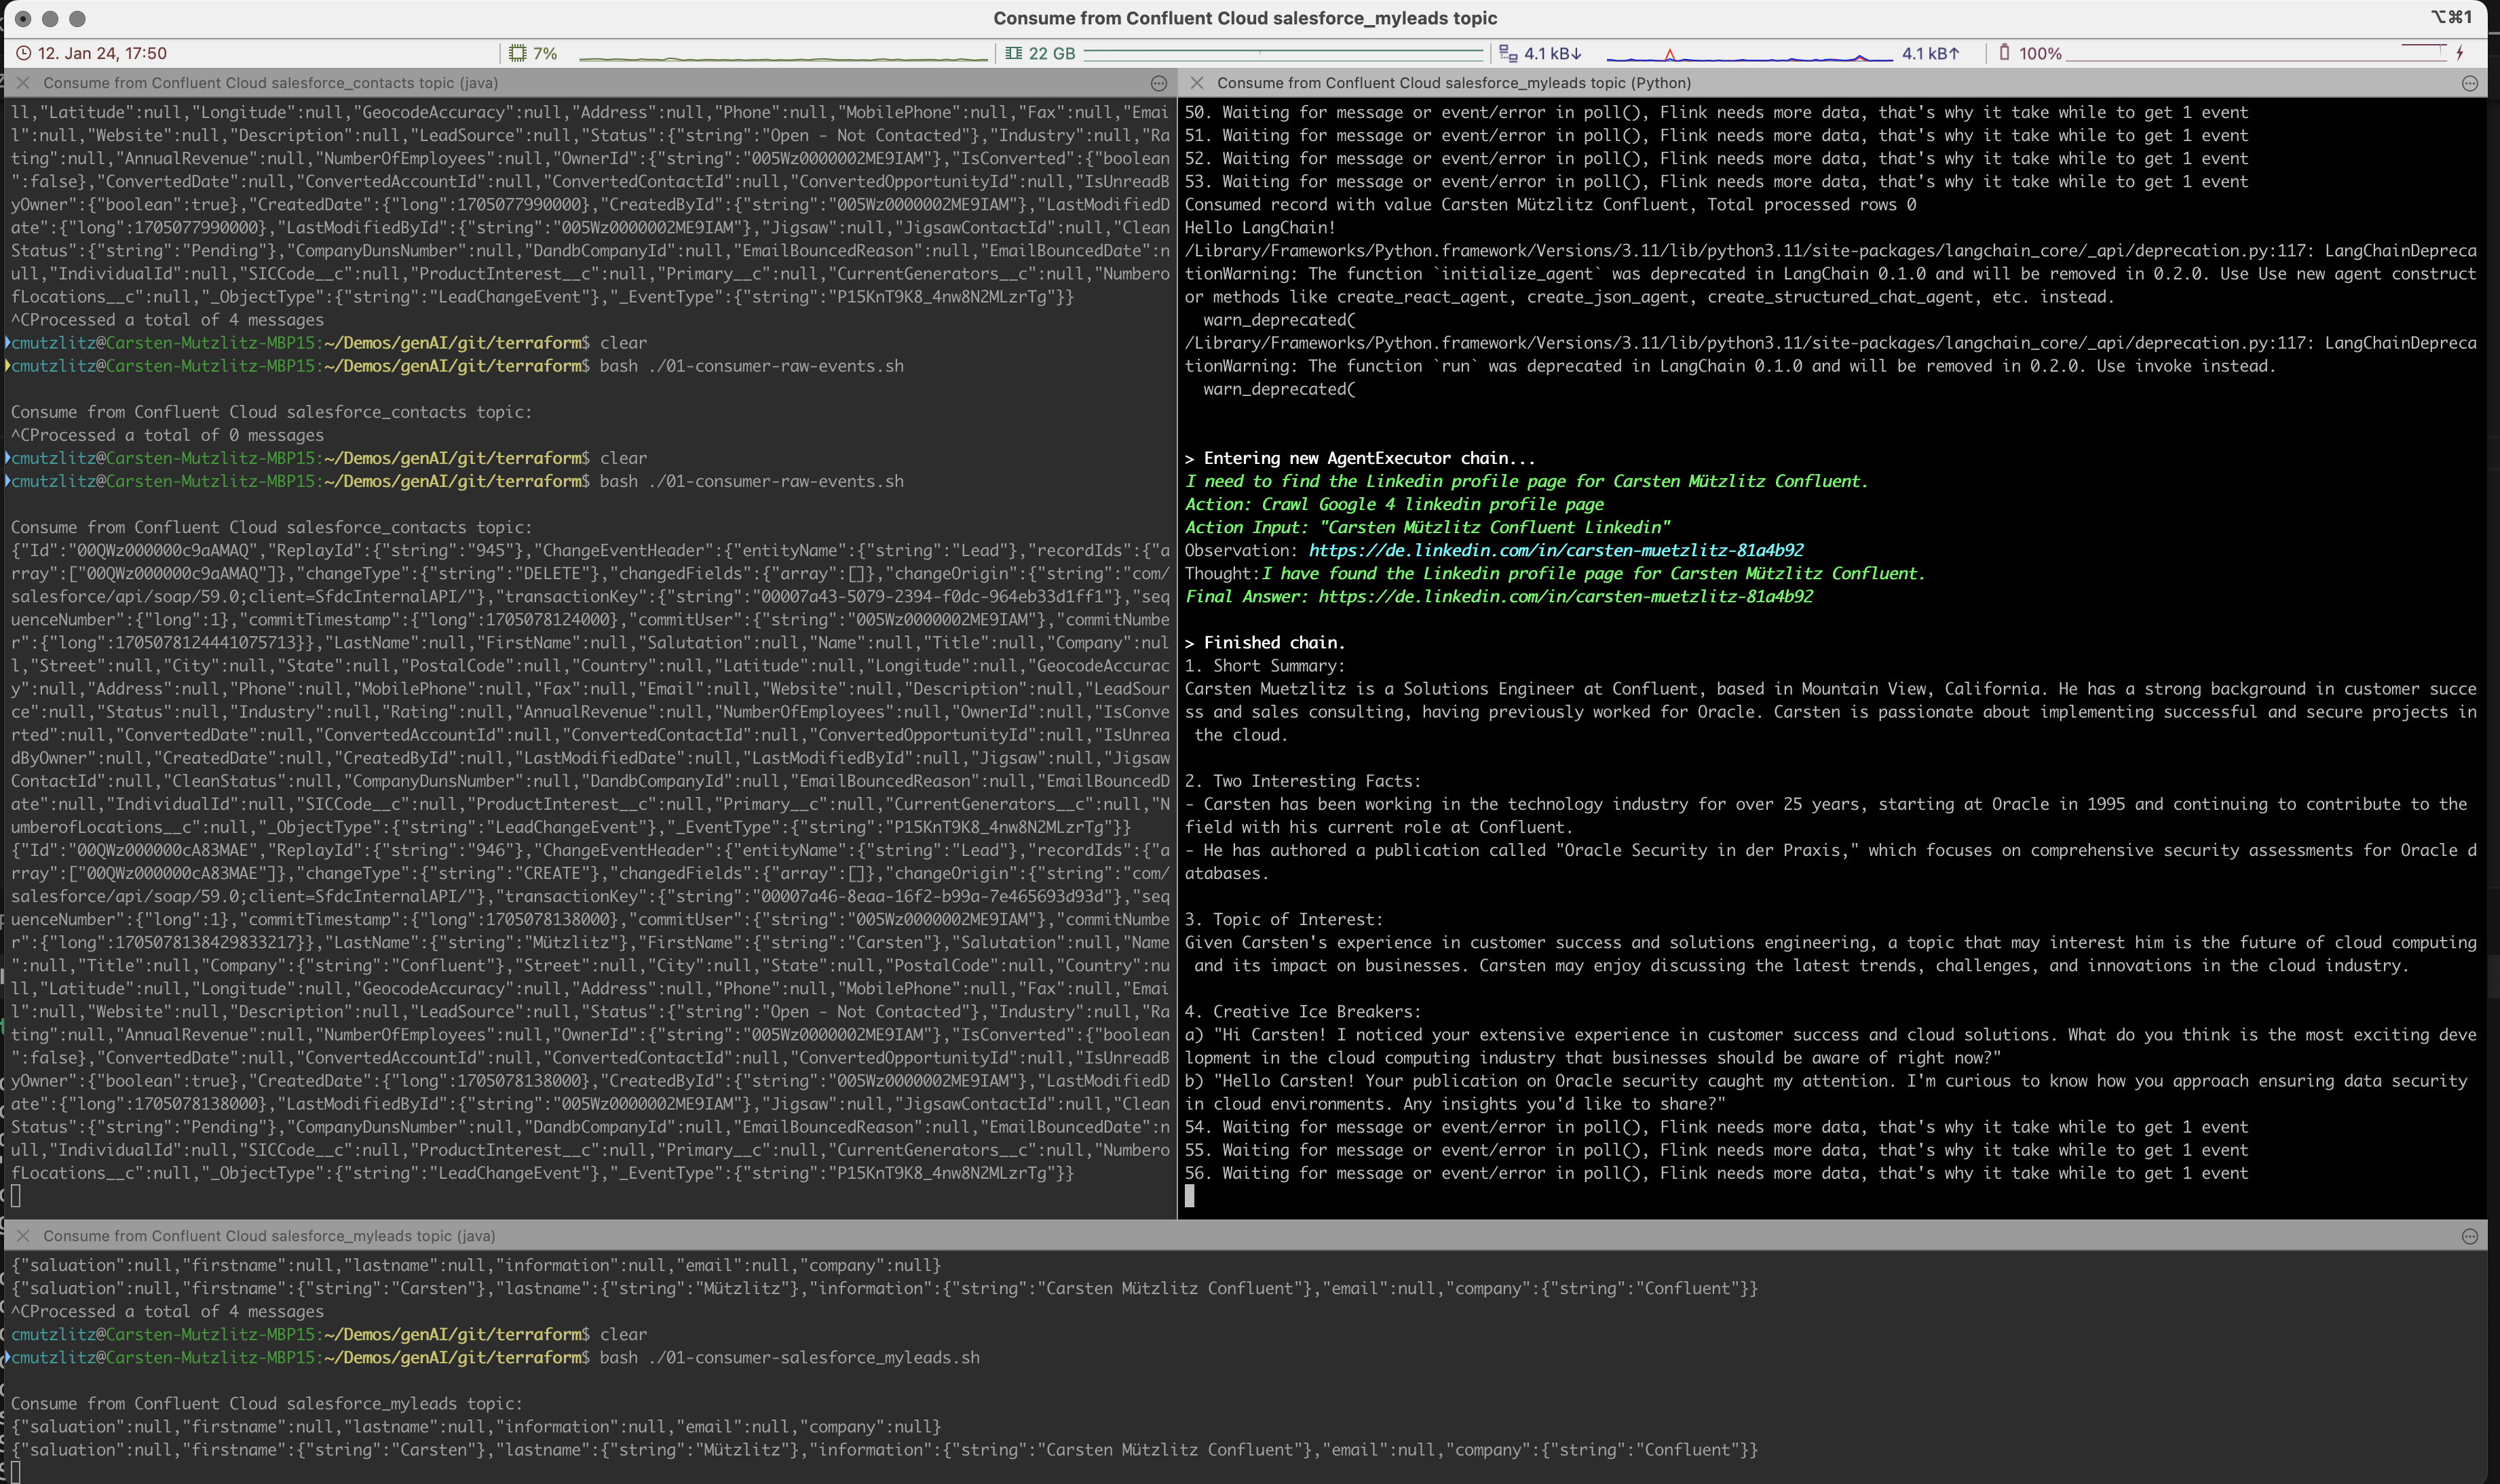2500x1484 pixels.
Task: Click line '53. Waiting for message or event/error'
Action: pos(1716,181)
